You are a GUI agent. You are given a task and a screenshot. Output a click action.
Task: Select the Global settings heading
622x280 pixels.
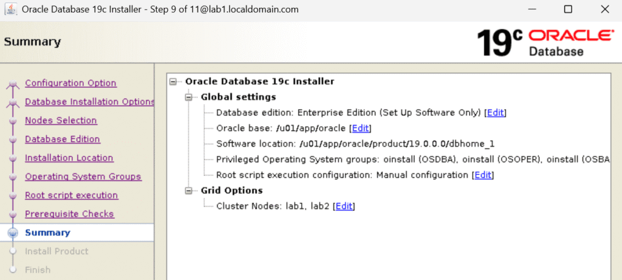(x=238, y=97)
